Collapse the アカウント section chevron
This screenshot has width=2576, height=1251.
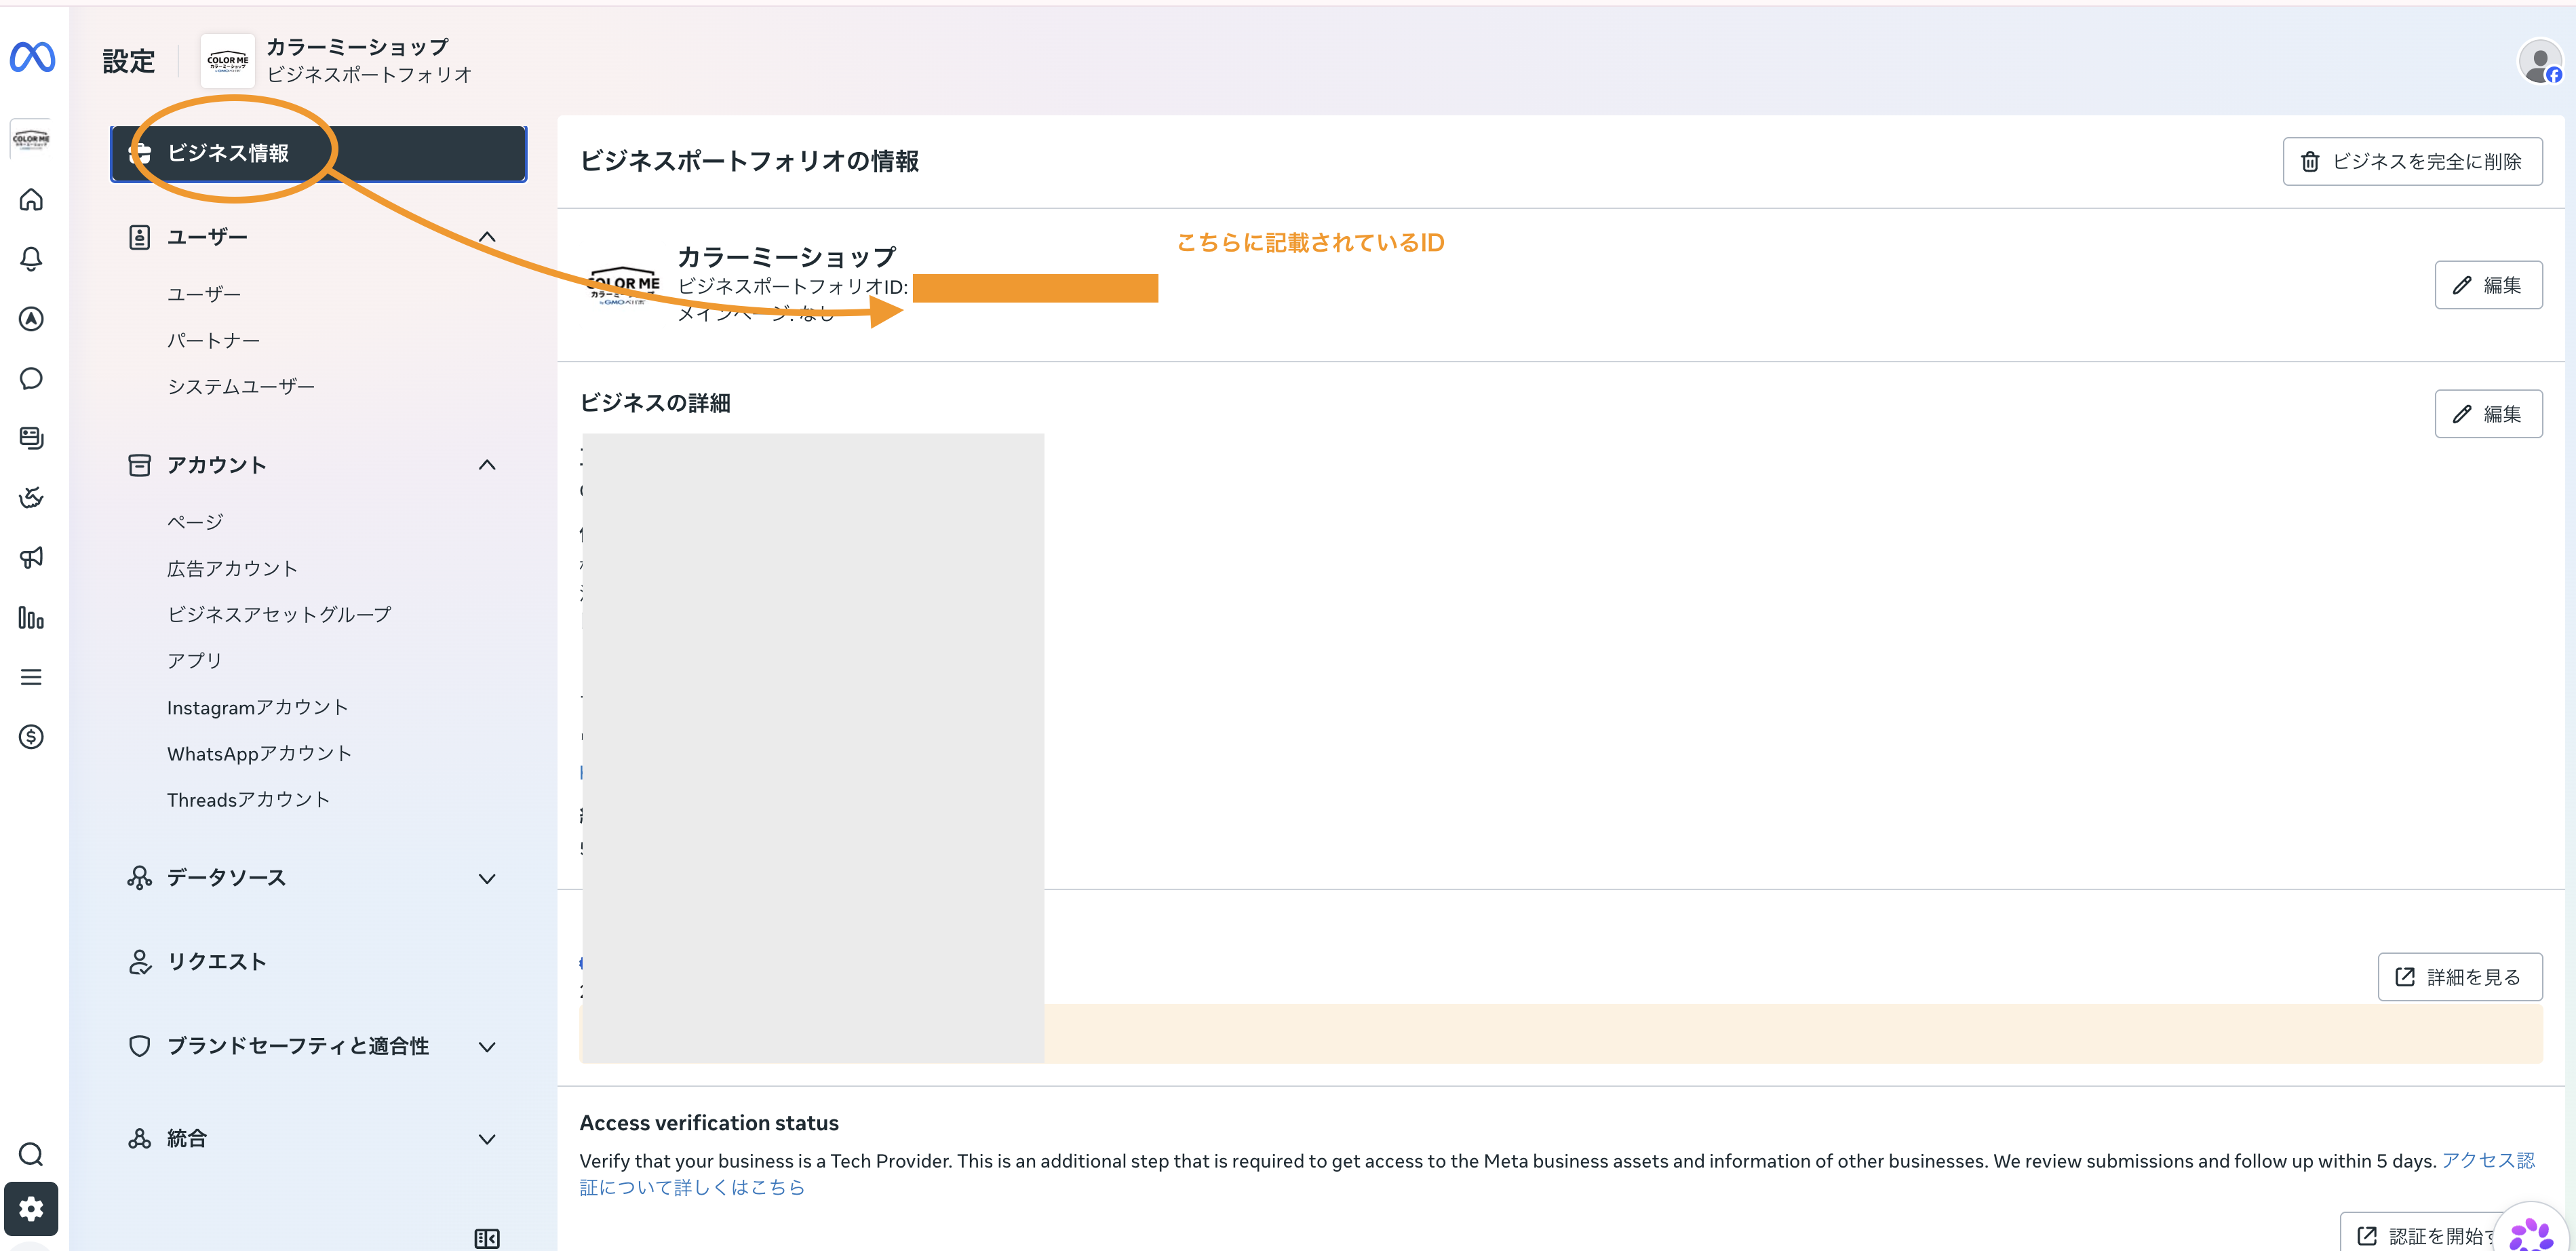tap(487, 465)
